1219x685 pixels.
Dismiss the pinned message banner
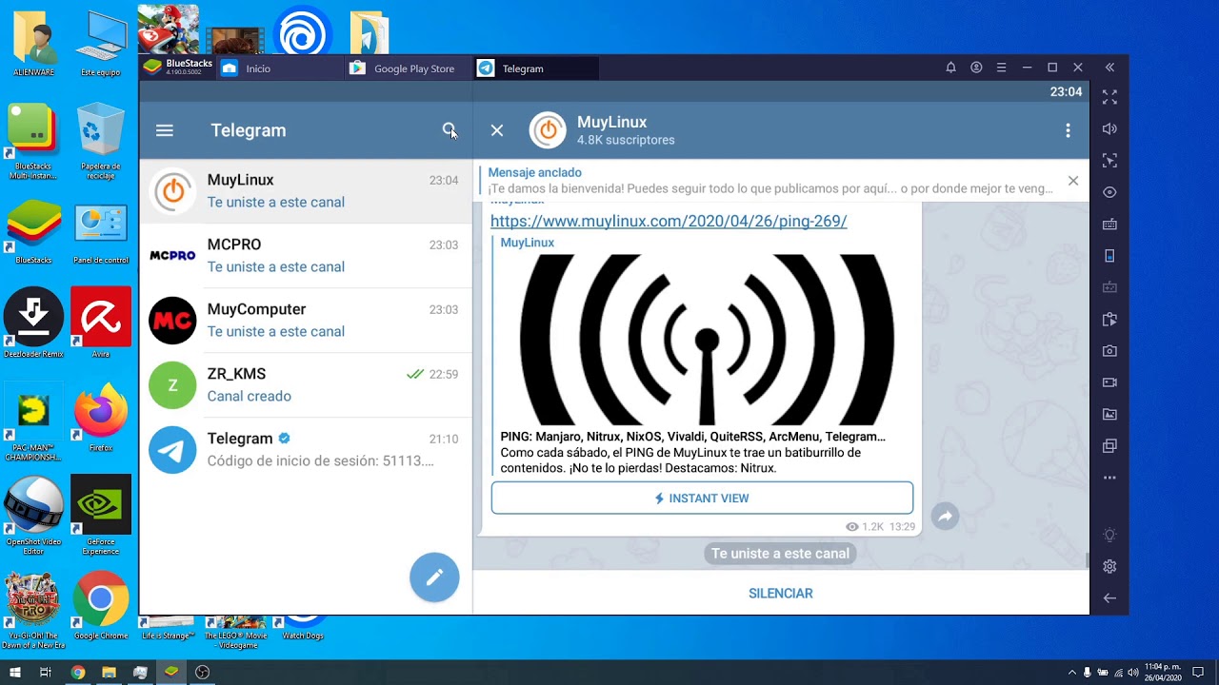pyautogui.click(x=1073, y=181)
